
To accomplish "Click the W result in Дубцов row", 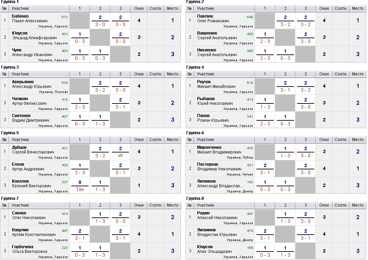I will pos(120,156).
